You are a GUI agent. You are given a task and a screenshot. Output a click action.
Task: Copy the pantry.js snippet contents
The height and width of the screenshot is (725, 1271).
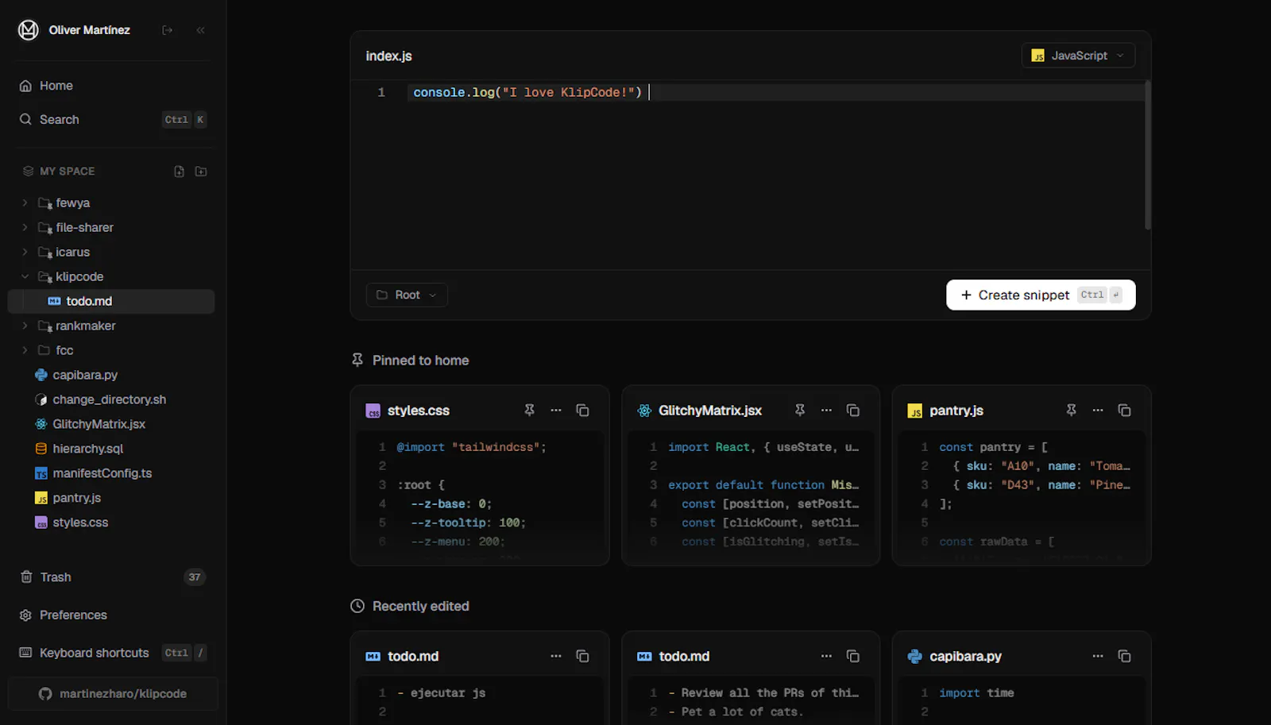click(1124, 411)
